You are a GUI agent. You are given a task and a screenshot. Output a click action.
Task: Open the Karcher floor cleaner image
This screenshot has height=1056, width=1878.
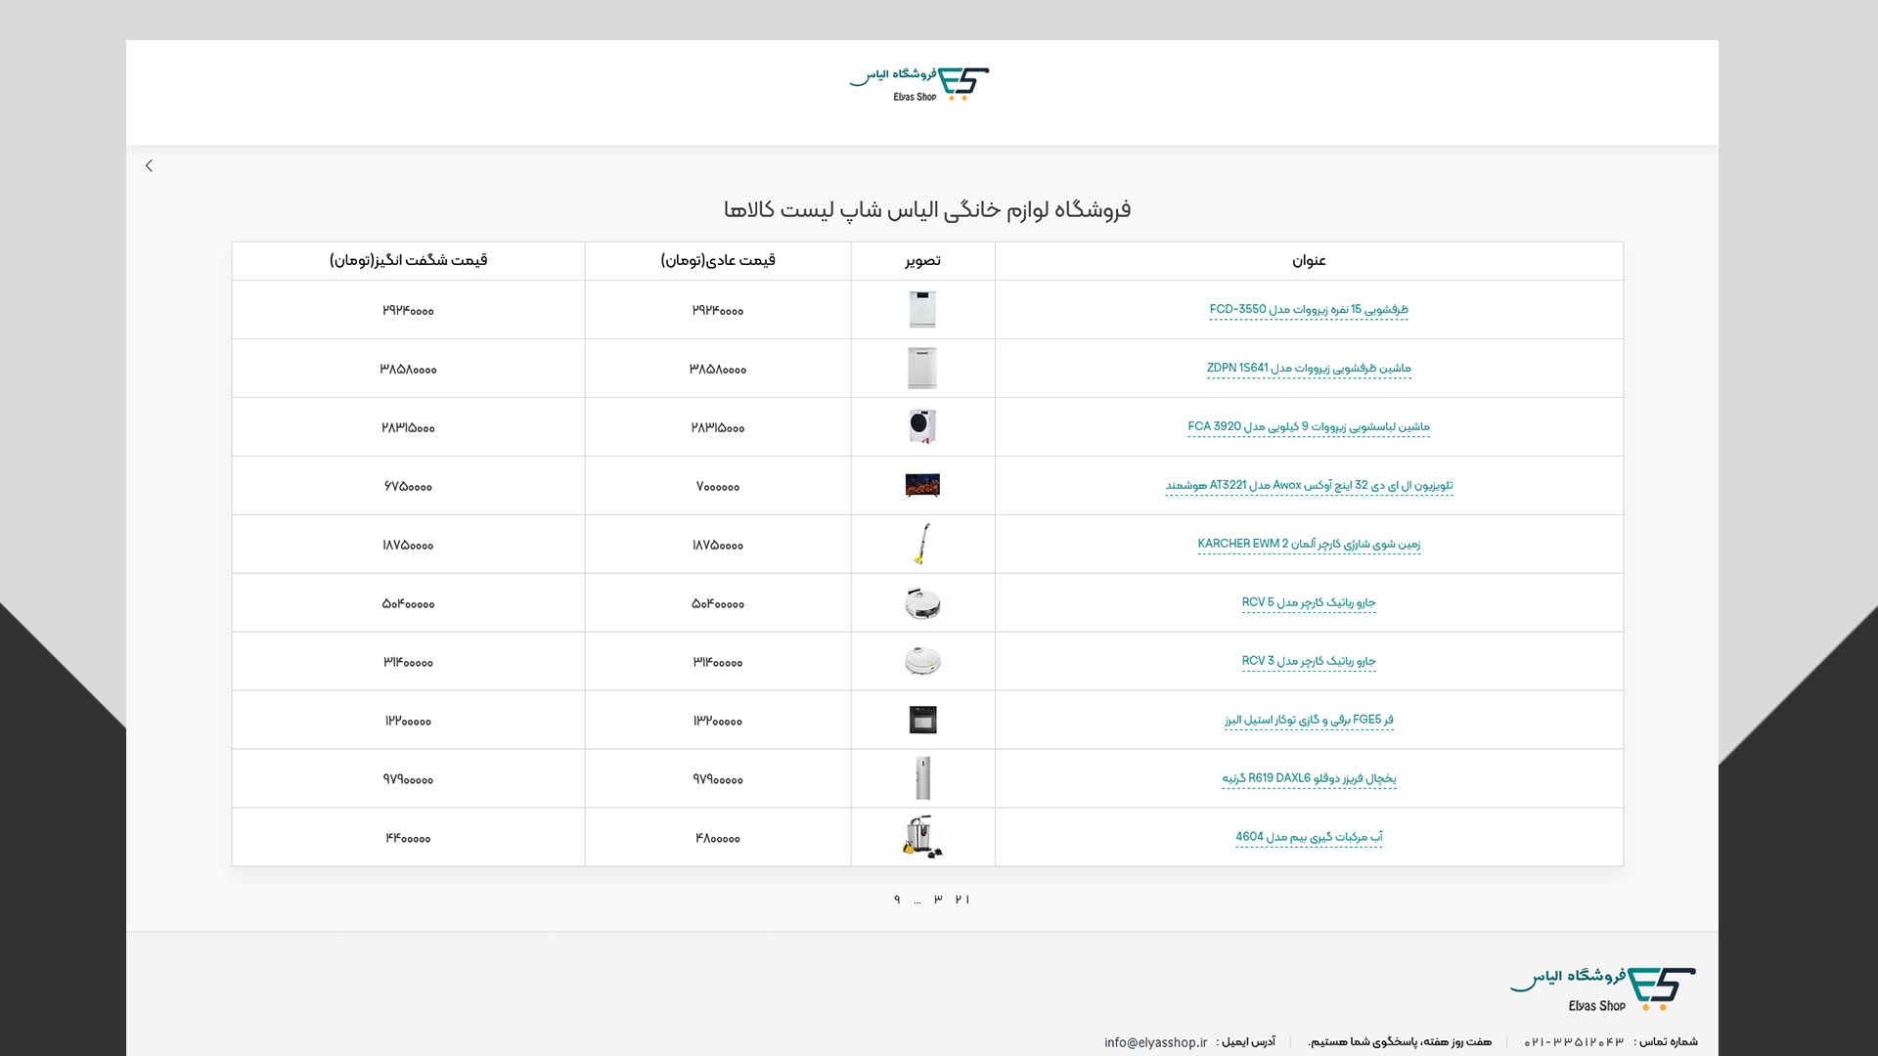(x=921, y=544)
